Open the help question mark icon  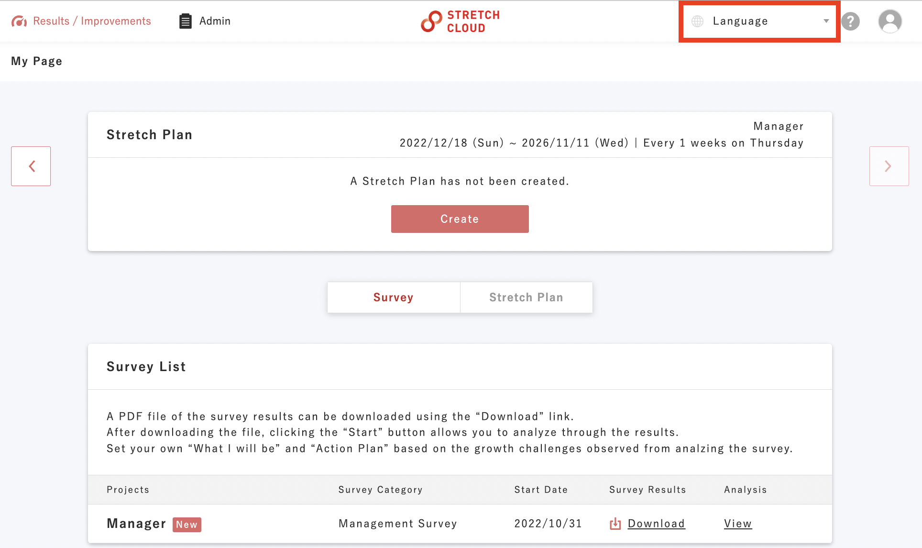(850, 21)
